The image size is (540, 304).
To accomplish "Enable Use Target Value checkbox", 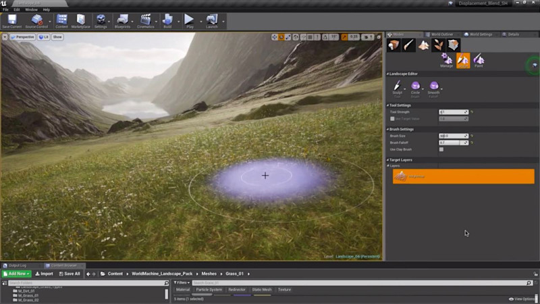I will pyautogui.click(x=392, y=119).
